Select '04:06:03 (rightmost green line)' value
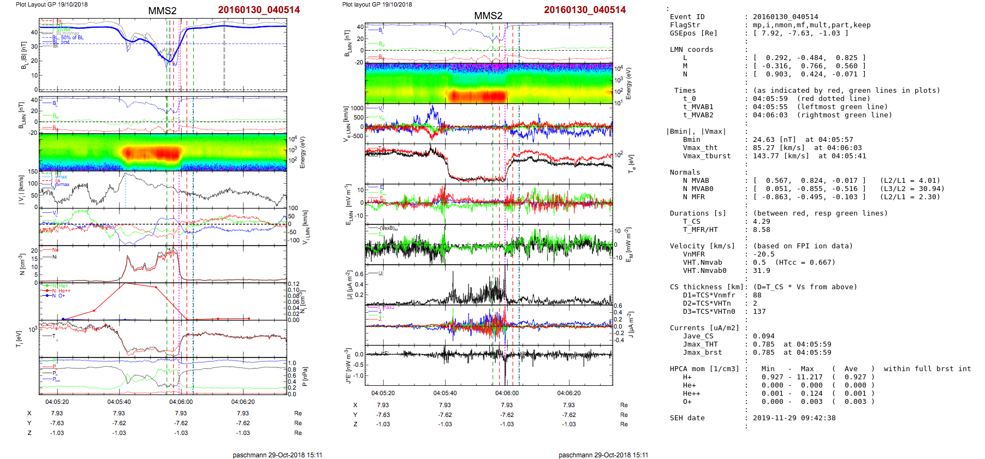The width and height of the screenshot is (985, 459). pos(822,115)
